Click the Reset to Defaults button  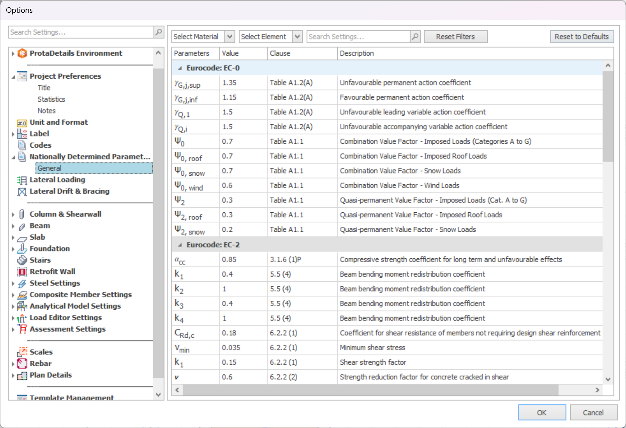pos(581,37)
